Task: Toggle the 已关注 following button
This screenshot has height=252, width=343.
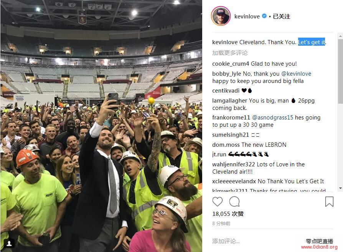Action: click(281, 17)
